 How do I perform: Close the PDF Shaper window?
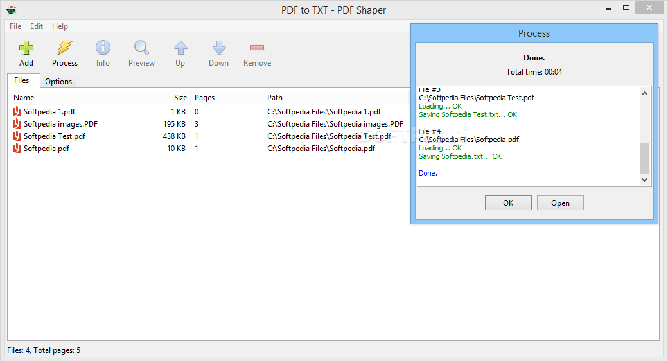(x=649, y=7)
